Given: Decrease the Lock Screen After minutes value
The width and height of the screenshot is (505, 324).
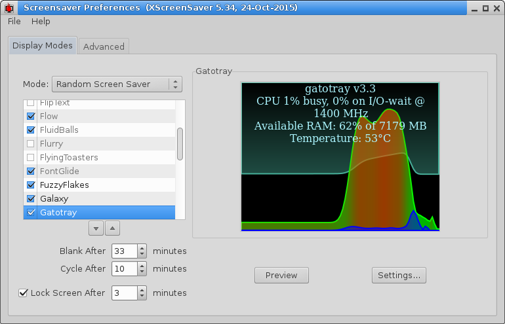Looking at the screenshot, I should click(142, 297).
